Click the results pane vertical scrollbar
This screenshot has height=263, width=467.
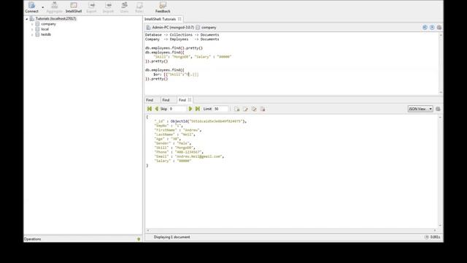click(440, 172)
